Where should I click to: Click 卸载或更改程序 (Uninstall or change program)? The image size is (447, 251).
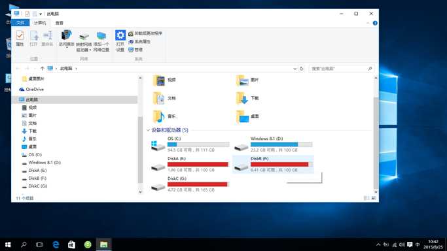[x=145, y=33]
